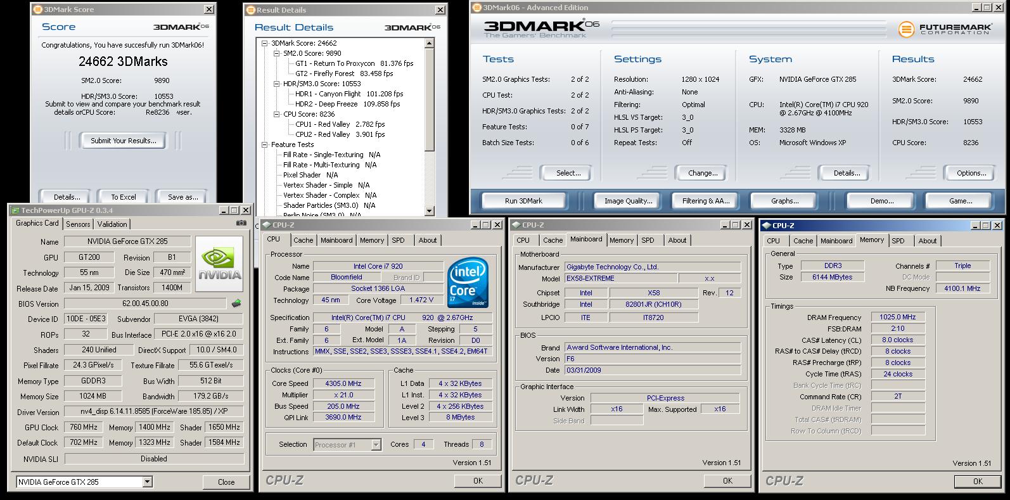Image resolution: width=1010 pixels, height=500 pixels.
Task: Click Submit Your Results button
Action: tap(123, 141)
